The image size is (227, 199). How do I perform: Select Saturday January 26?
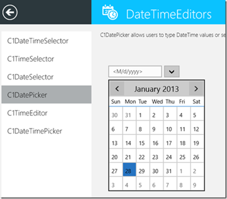197,155
